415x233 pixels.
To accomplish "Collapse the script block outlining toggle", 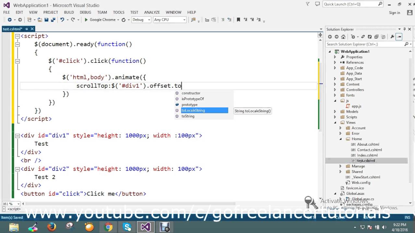I will click(x=18, y=36).
